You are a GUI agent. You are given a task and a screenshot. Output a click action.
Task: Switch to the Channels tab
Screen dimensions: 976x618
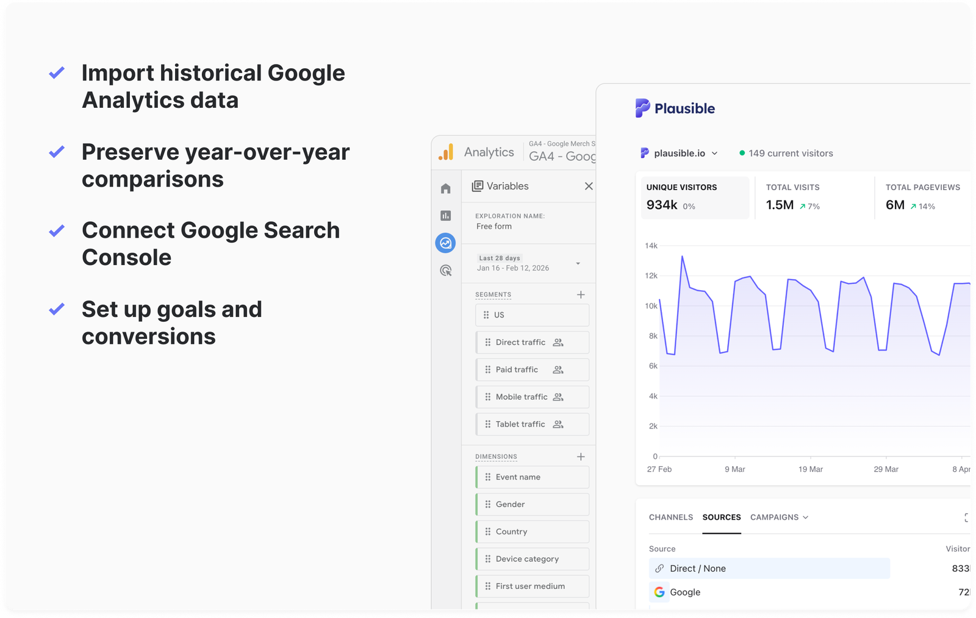(x=671, y=517)
